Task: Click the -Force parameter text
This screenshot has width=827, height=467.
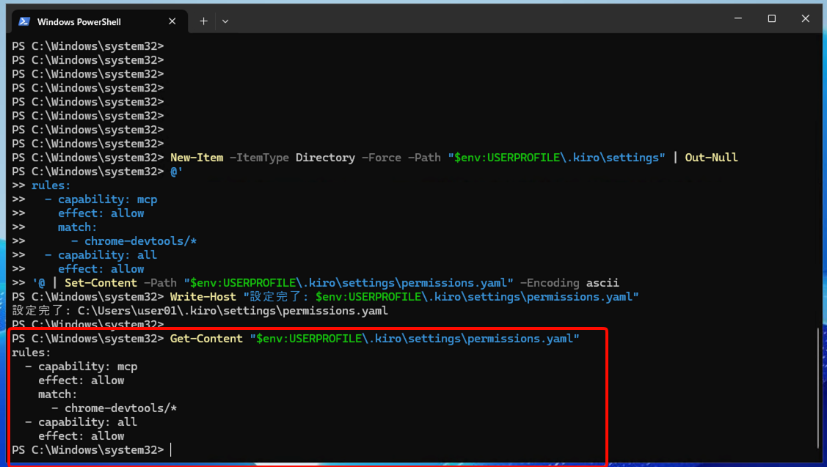Action: coord(382,157)
